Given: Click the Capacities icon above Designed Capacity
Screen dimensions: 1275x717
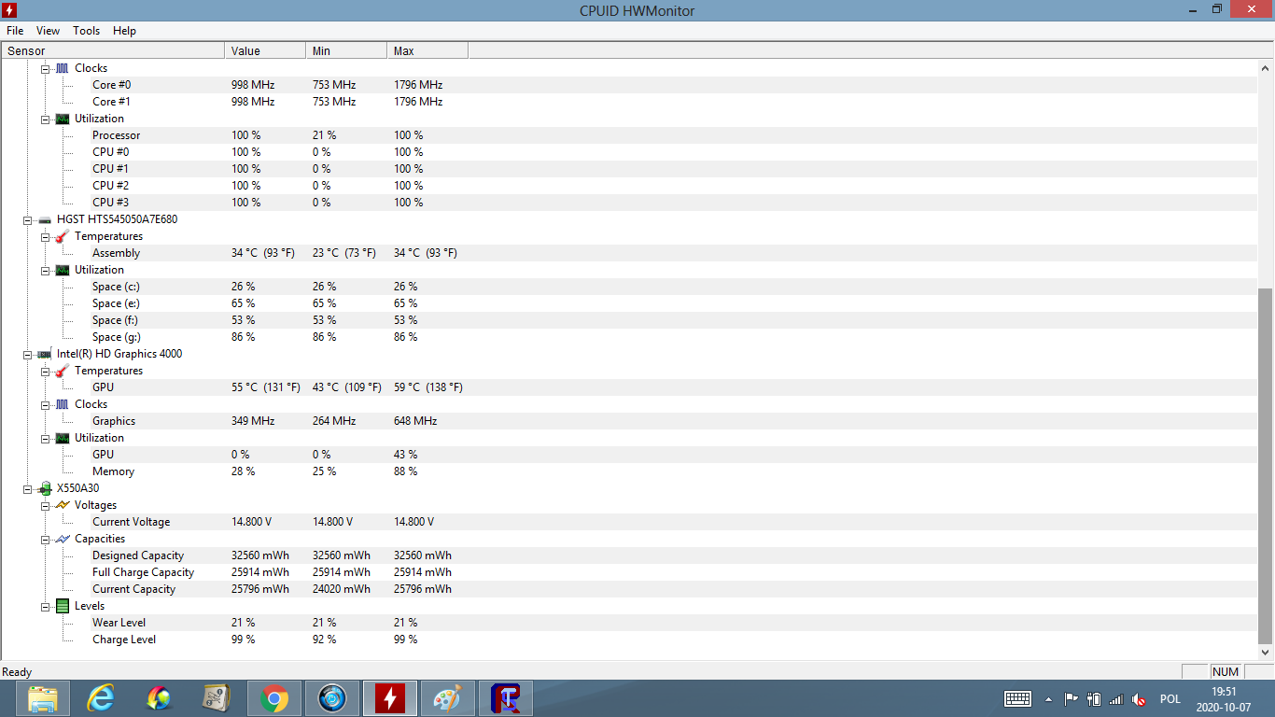Looking at the screenshot, I should pyautogui.click(x=62, y=539).
